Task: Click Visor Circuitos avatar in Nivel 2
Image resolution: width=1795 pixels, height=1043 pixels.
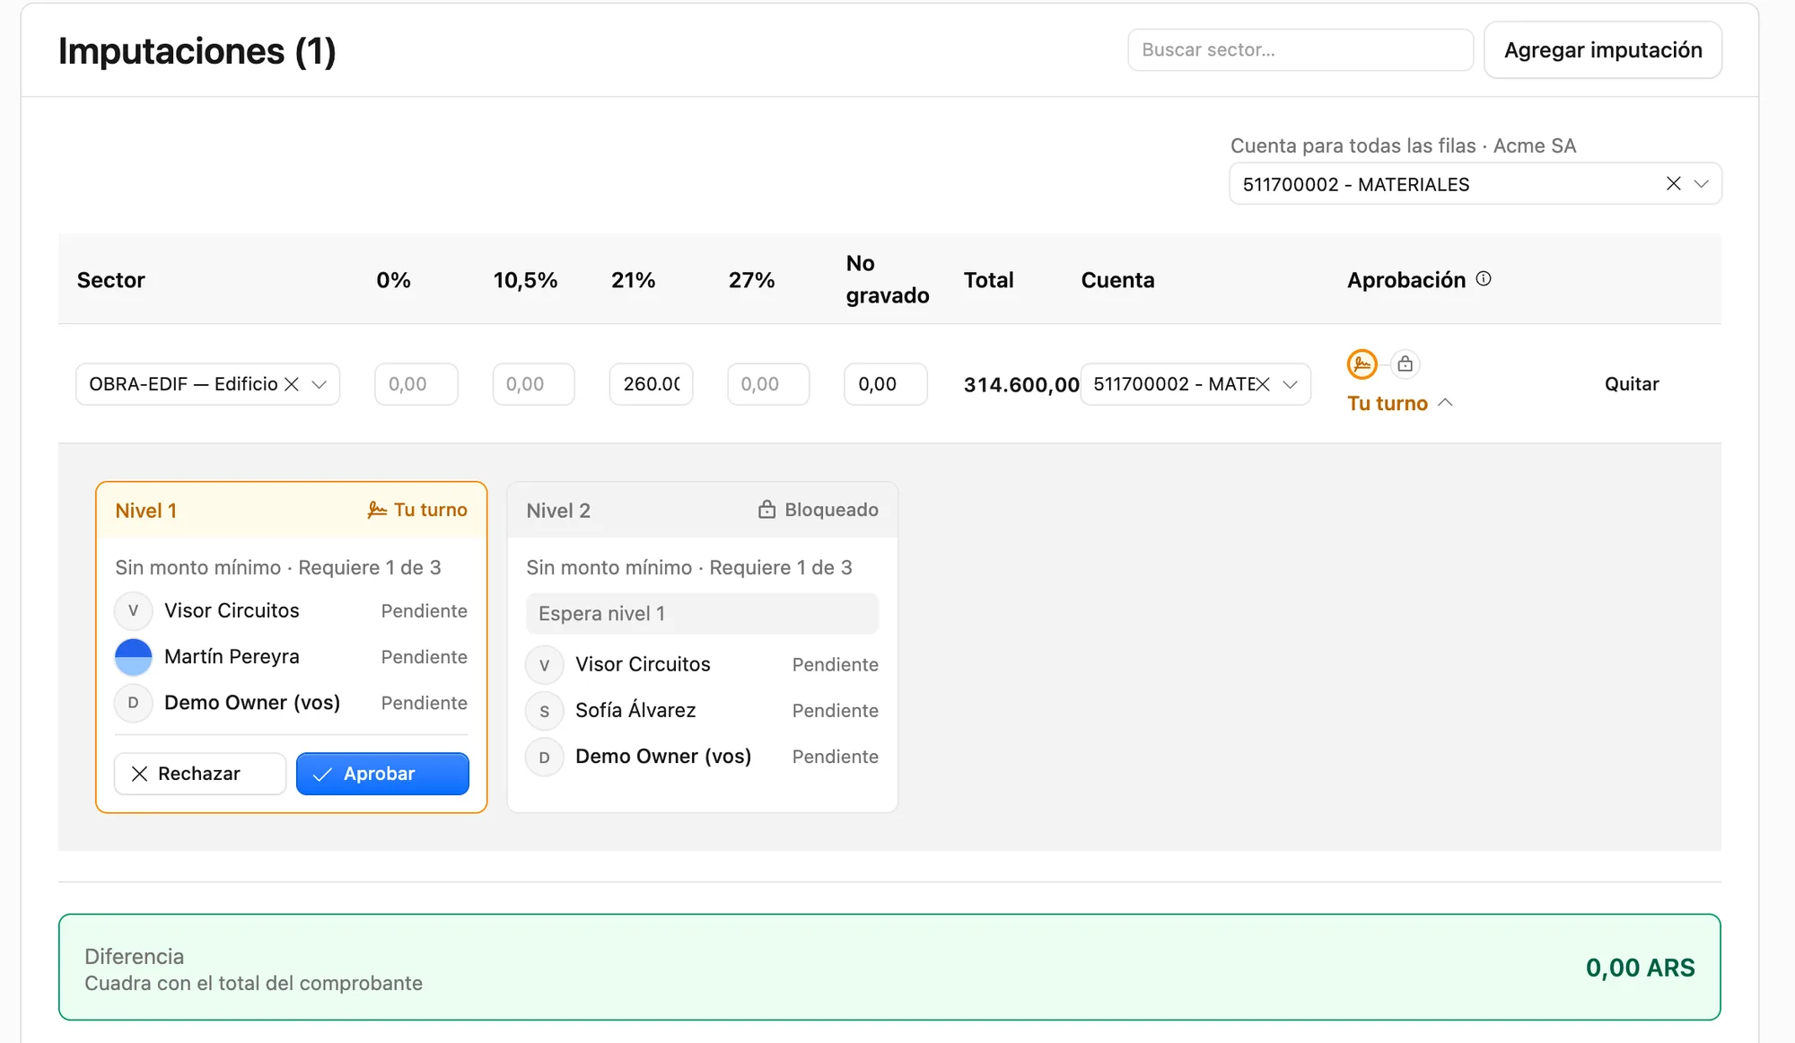Action: pos(544,665)
